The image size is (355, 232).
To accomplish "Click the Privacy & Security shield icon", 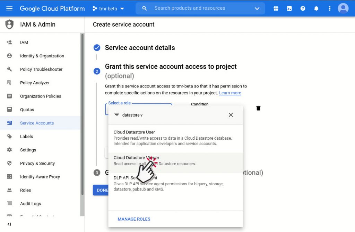I will click(9, 163).
